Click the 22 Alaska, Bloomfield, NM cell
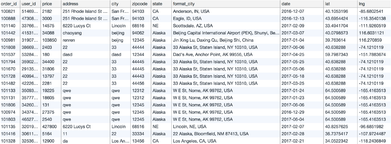The image size is (391, 144). coord(225,134)
